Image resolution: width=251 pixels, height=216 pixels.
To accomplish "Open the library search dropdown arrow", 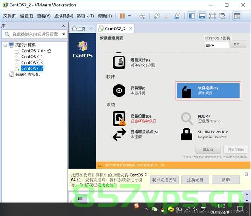I will (x=64, y=34).
